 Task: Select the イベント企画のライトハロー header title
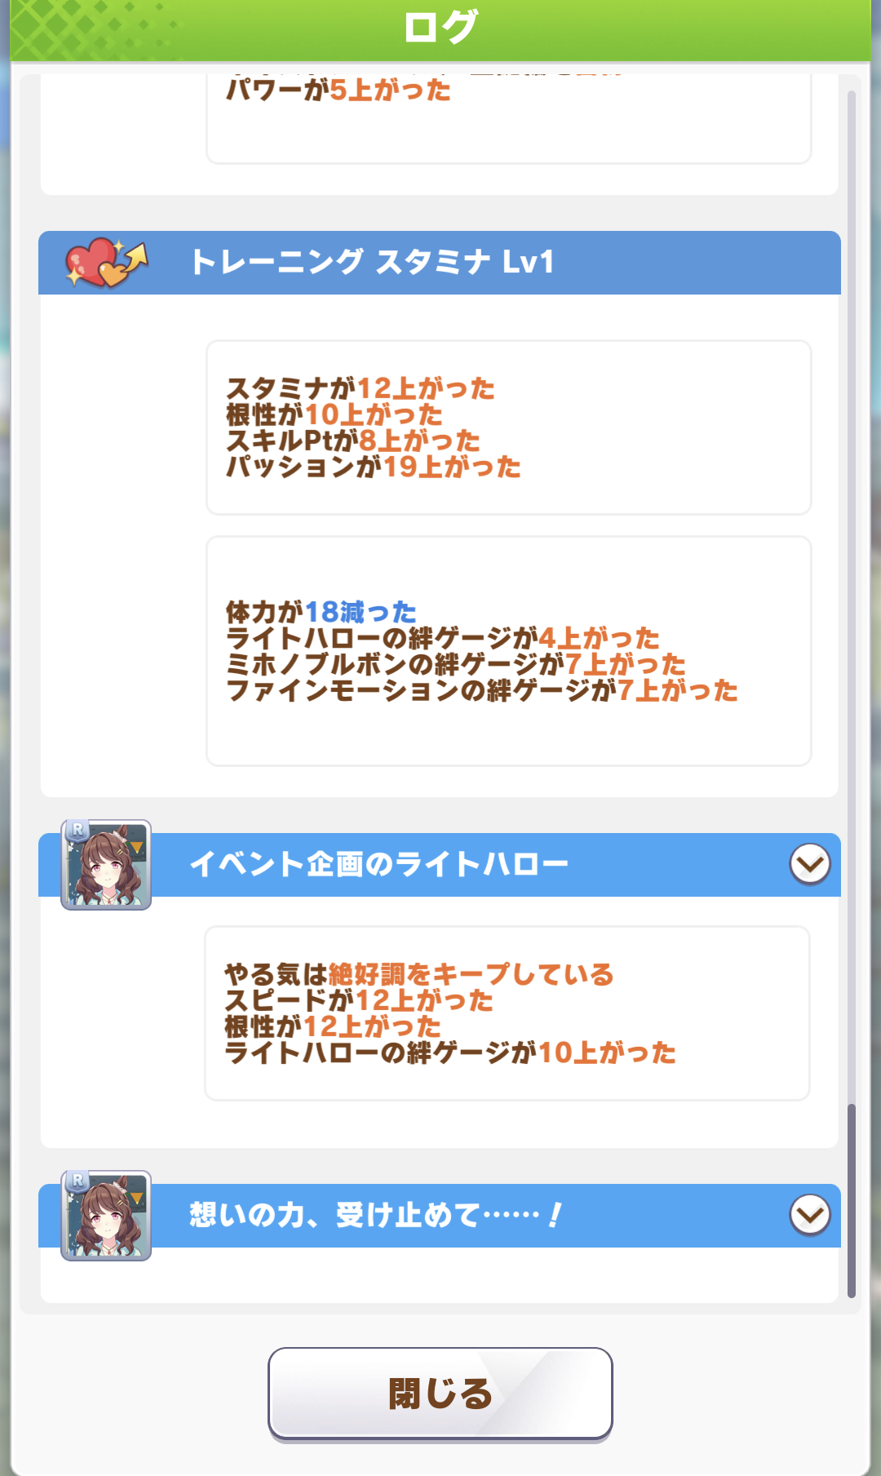point(379,864)
